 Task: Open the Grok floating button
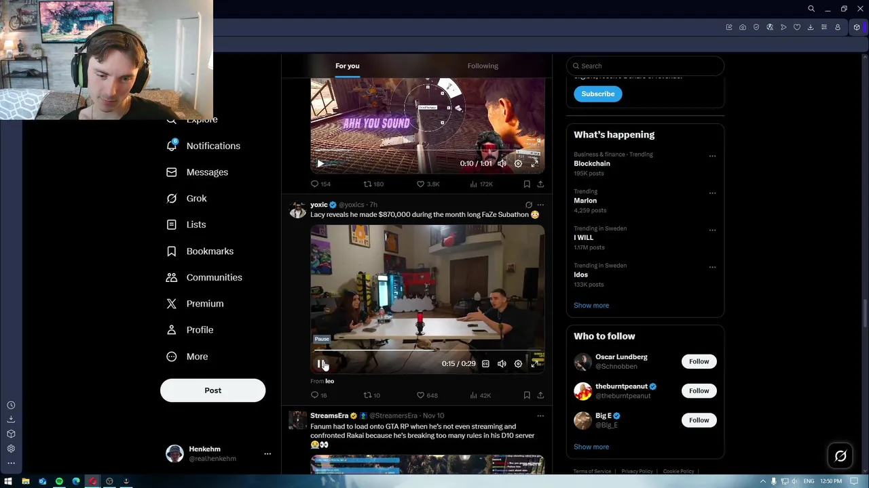point(840,456)
